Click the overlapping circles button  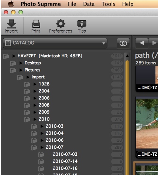pos(123,43)
